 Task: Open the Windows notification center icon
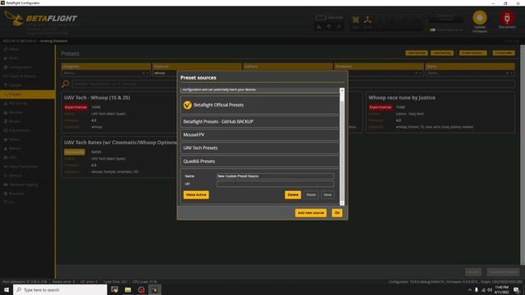click(517, 289)
